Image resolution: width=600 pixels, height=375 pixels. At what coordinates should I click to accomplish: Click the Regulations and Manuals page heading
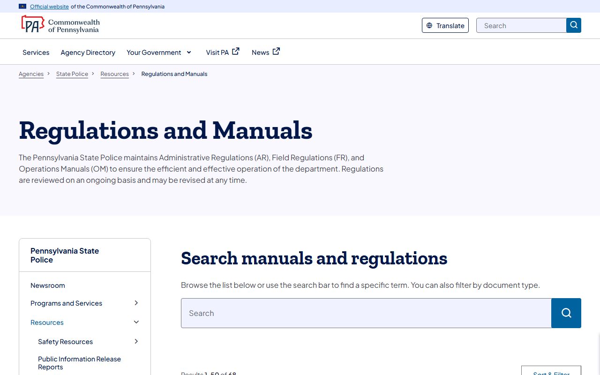(165, 130)
